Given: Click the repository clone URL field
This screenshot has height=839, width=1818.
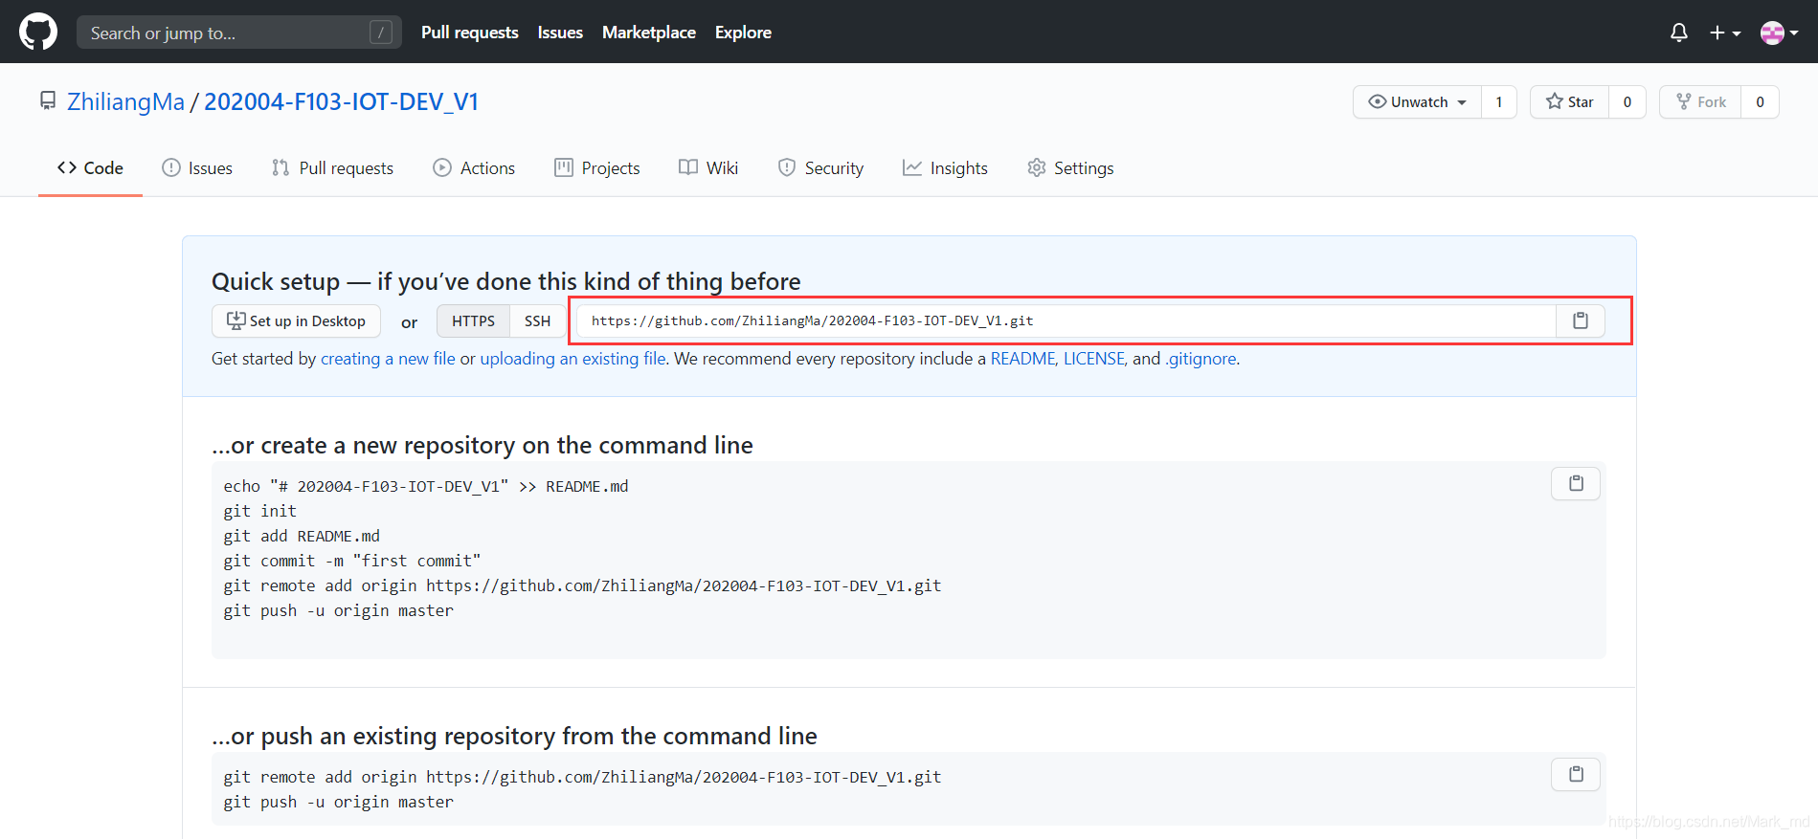Looking at the screenshot, I should pyautogui.click(x=1066, y=320).
